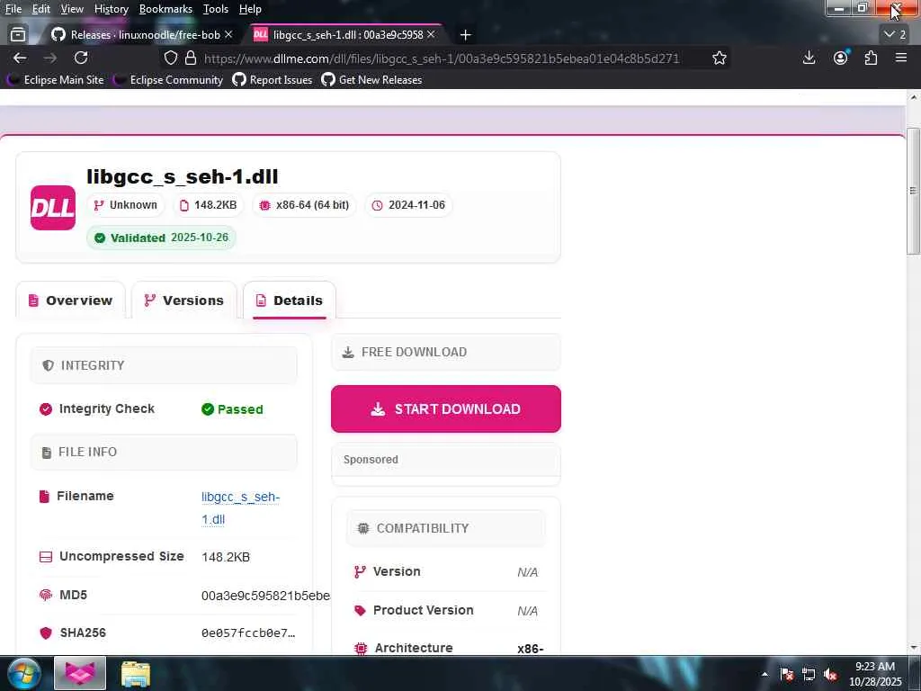Open the libgcc_s_seh-1.dll filename link
921x691 pixels.
coord(241,507)
